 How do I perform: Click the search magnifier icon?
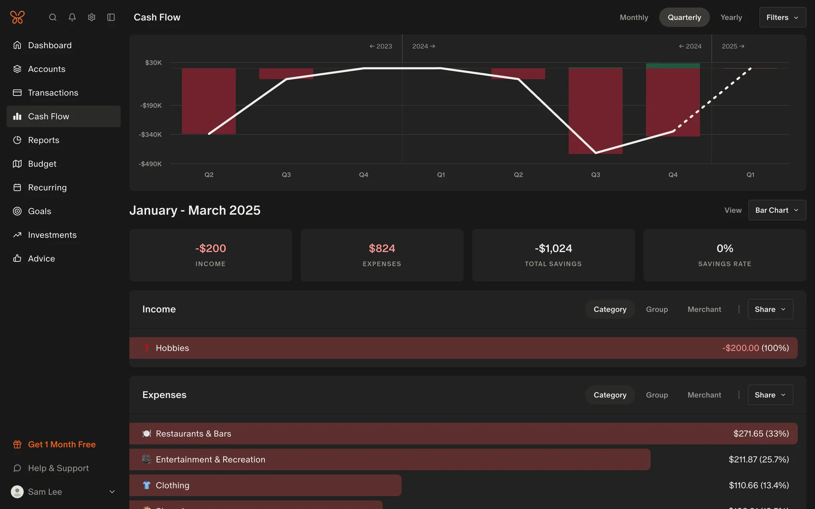(x=53, y=17)
